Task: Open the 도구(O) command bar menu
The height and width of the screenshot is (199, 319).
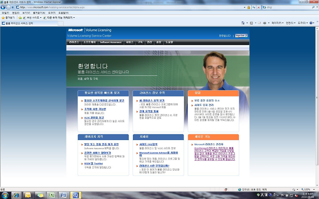Action: pyautogui.click(x=303, y=23)
